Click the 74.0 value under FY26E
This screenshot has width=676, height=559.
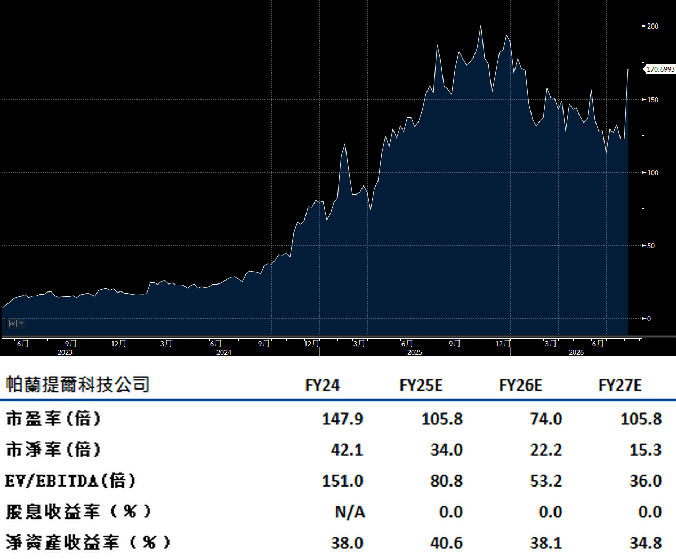pyautogui.click(x=546, y=419)
